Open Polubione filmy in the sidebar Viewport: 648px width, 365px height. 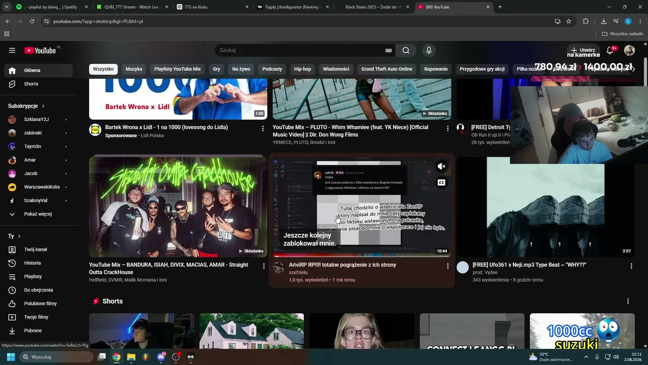(x=38, y=304)
